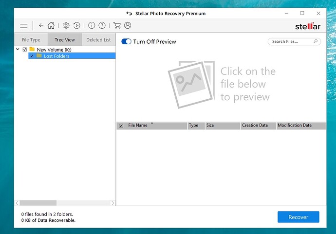The width and height of the screenshot is (336, 234).
Task: Click the tree scrollbar left arrow
Action: coord(17,203)
